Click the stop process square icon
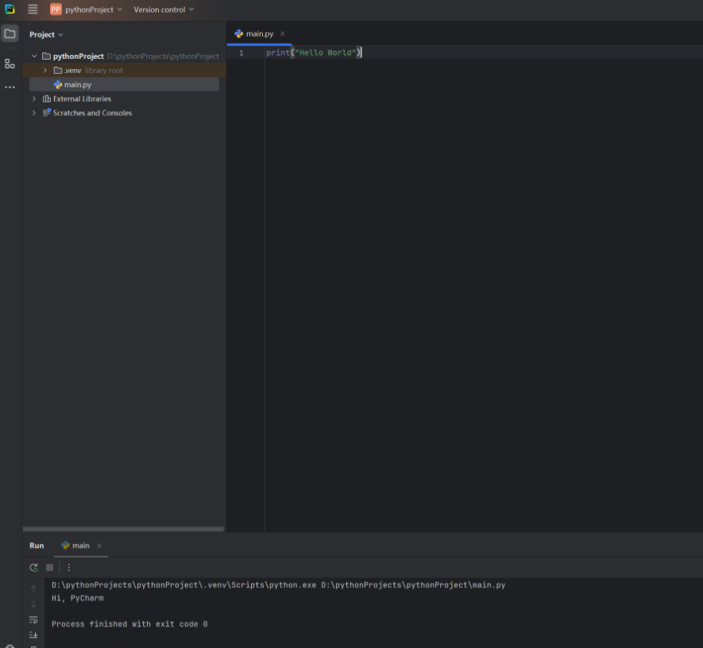The width and height of the screenshot is (703, 648). click(x=50, y=568)
